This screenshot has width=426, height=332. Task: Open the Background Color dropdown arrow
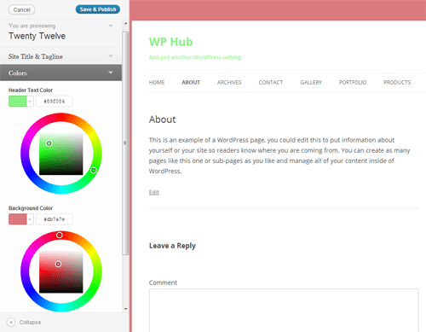(30, 219)
